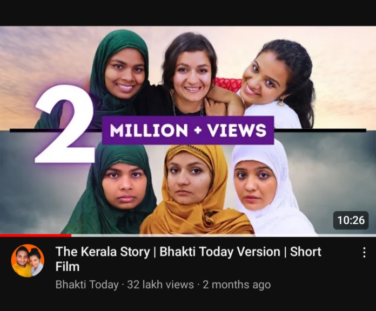The image size is (376, 311).
Task: Click the word Film in the title's second line
Action: [x=68, y=266]
